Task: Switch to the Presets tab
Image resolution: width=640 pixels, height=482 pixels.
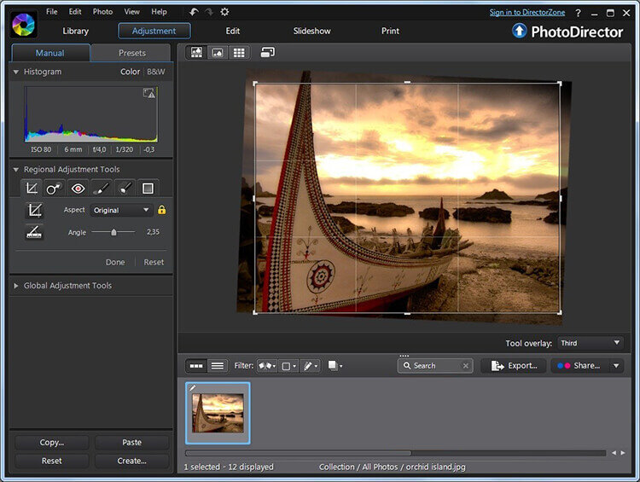Action: pos(131,53)
